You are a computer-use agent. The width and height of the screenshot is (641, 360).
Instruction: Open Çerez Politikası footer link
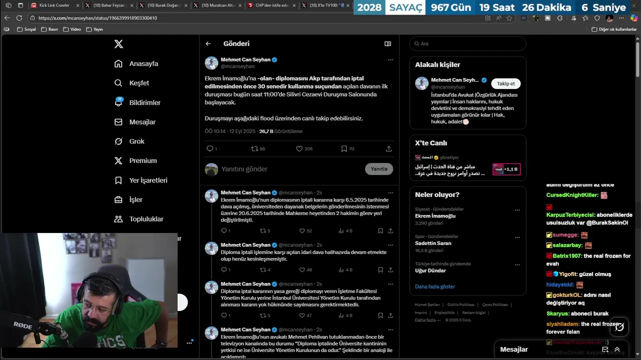coord(495,304)
